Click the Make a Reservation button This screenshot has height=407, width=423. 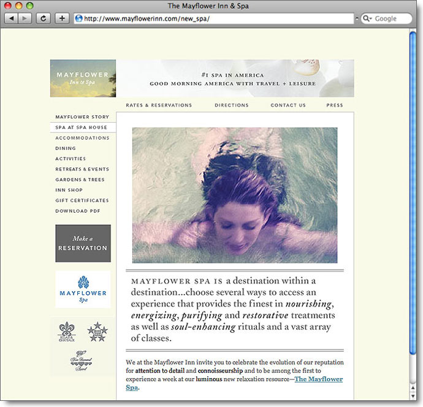coord(83,243)
